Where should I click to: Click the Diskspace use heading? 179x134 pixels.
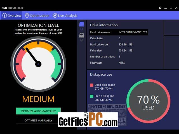click(101, 75)
